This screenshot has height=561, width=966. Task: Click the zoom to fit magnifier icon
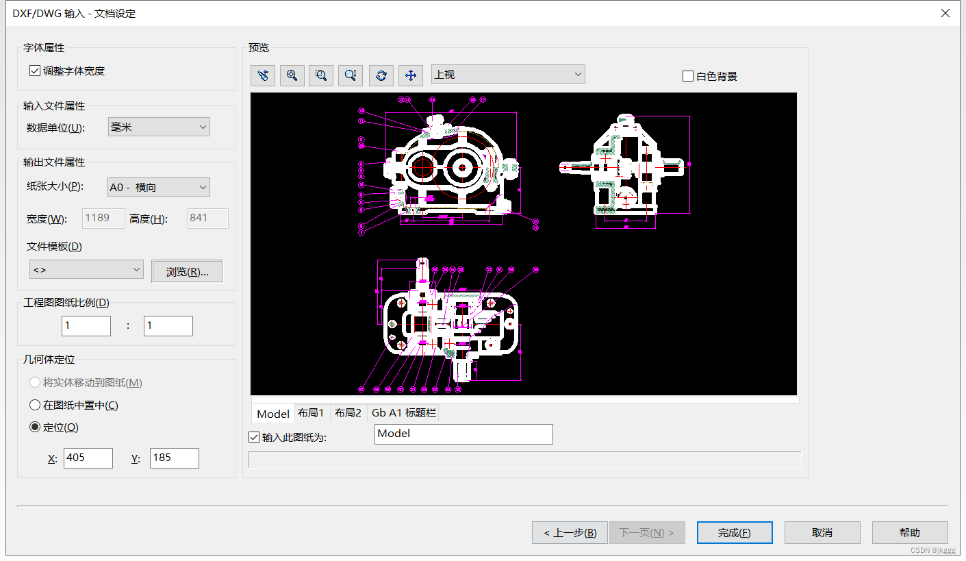pyautogui.click(x=292, y=75)
